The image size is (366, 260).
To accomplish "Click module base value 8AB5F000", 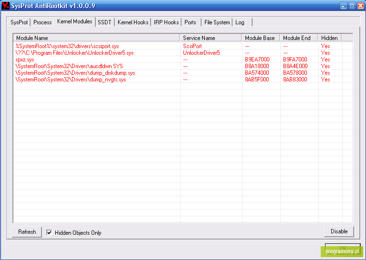I will pyautogui.click(x=257, y=80).
